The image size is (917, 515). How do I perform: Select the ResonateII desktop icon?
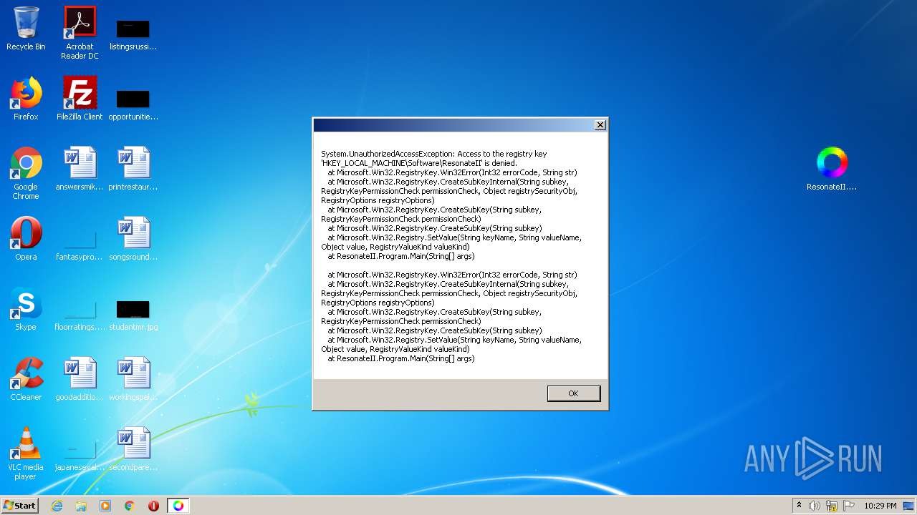tap(832, 169)
